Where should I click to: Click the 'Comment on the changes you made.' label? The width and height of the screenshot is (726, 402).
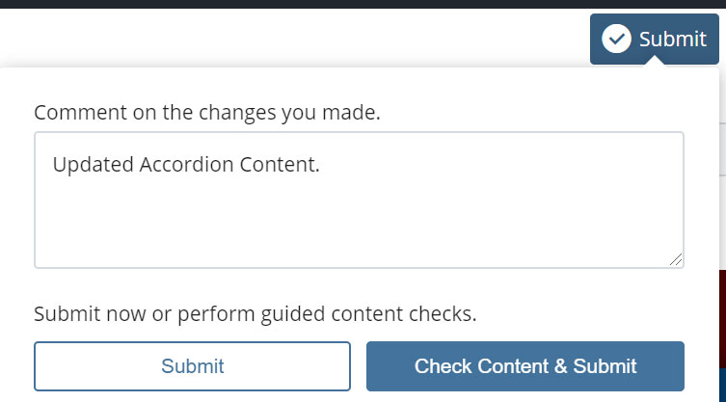click(x=207, y=113)
